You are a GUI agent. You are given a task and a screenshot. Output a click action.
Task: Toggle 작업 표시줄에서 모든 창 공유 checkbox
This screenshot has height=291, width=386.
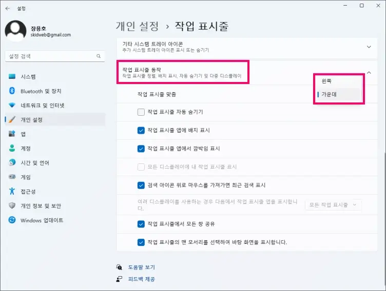point(141,224)
